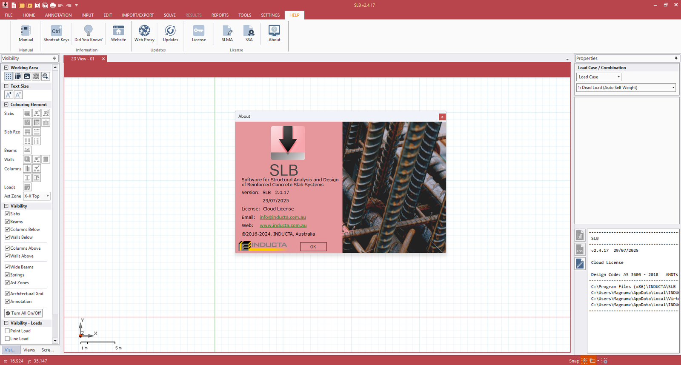681x365 pixels.
Task: Decrease text size with A- icon
Action: (x=18, y=95)
